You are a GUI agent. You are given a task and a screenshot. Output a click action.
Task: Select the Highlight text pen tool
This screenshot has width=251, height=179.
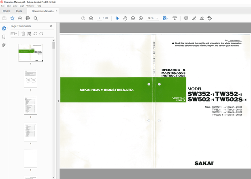pos(194,18)
